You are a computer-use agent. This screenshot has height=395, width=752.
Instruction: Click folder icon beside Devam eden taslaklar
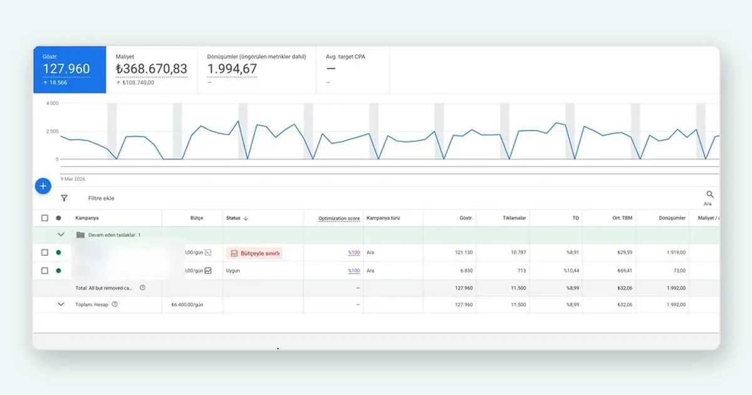click(x=80, y=235)
